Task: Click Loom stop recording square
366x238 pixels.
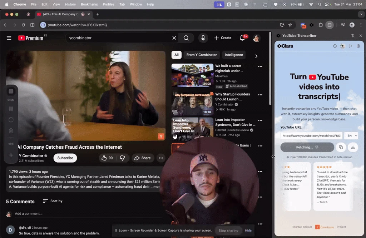Action: (11, 91)
